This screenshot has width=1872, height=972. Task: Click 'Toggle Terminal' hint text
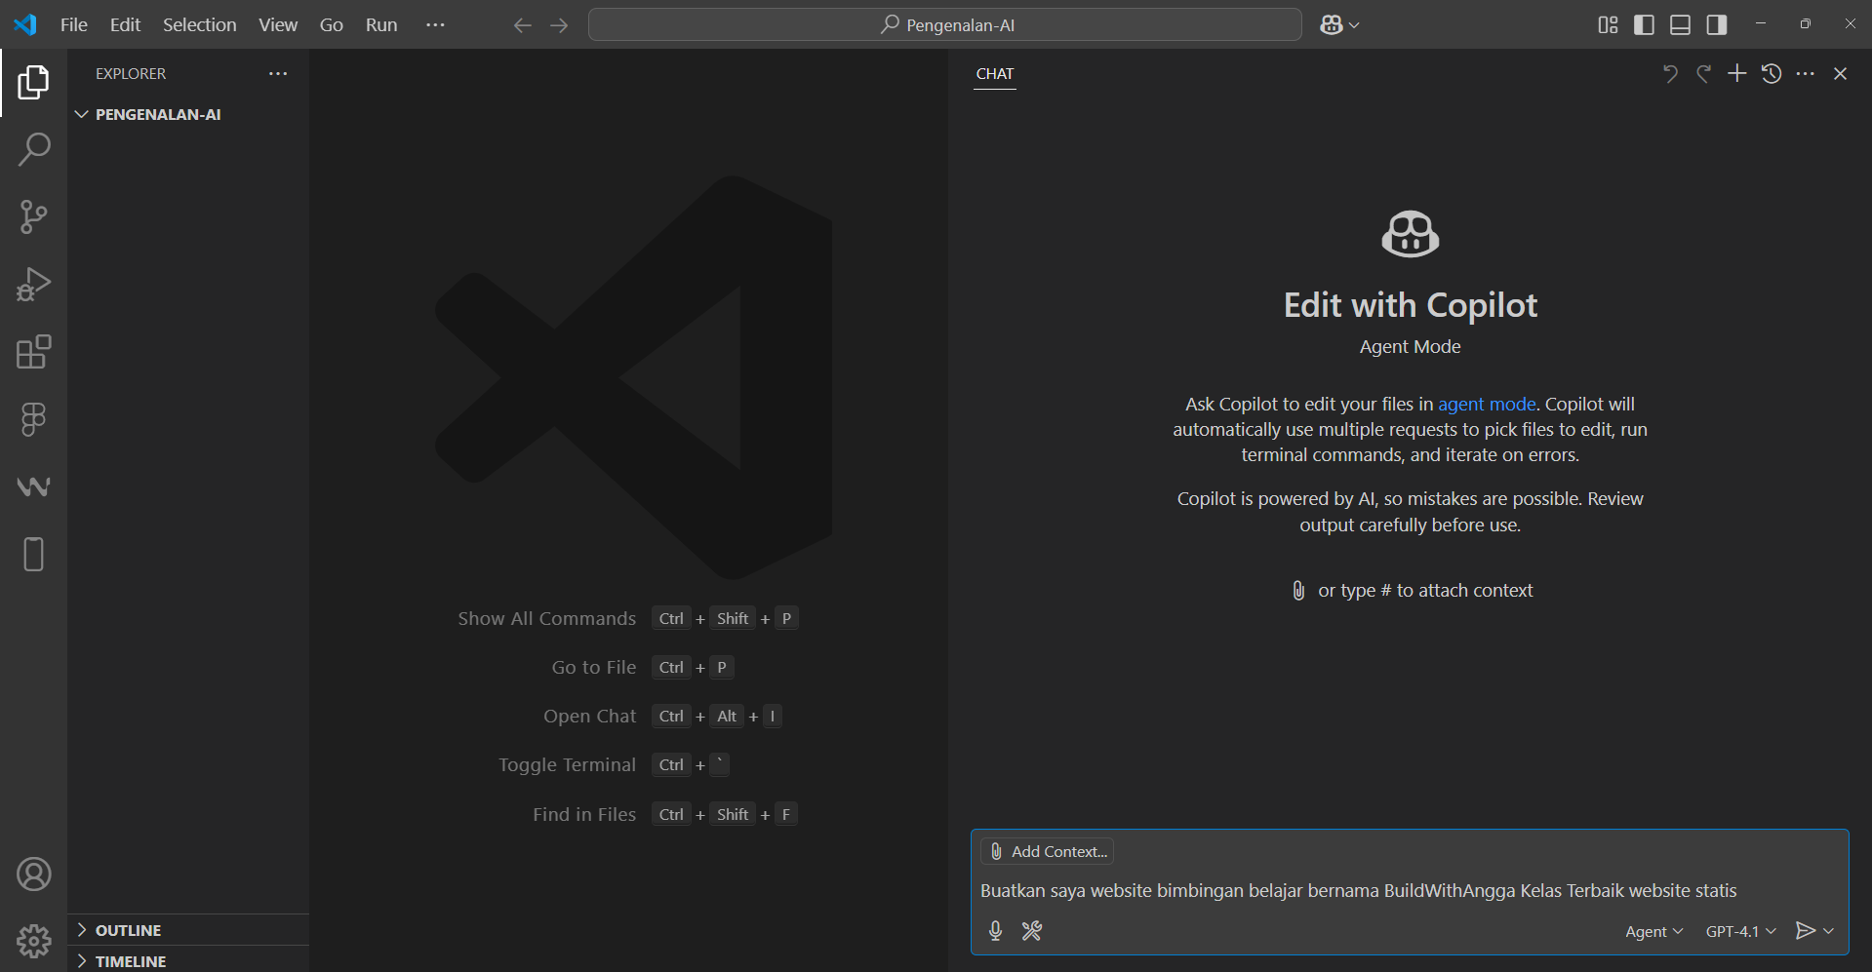click(x=567, y=764)
